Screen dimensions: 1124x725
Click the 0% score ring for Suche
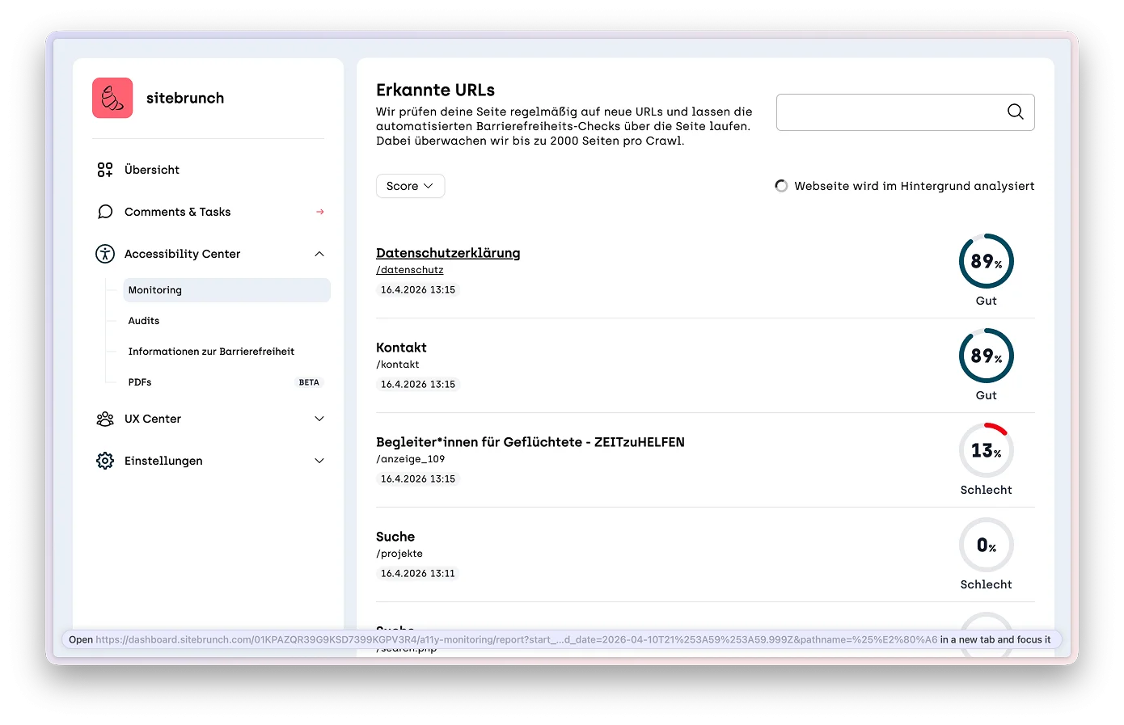tap(986, 545)
